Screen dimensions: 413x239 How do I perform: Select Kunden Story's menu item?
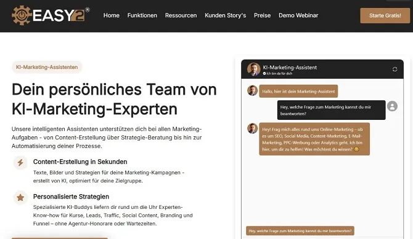225,15
